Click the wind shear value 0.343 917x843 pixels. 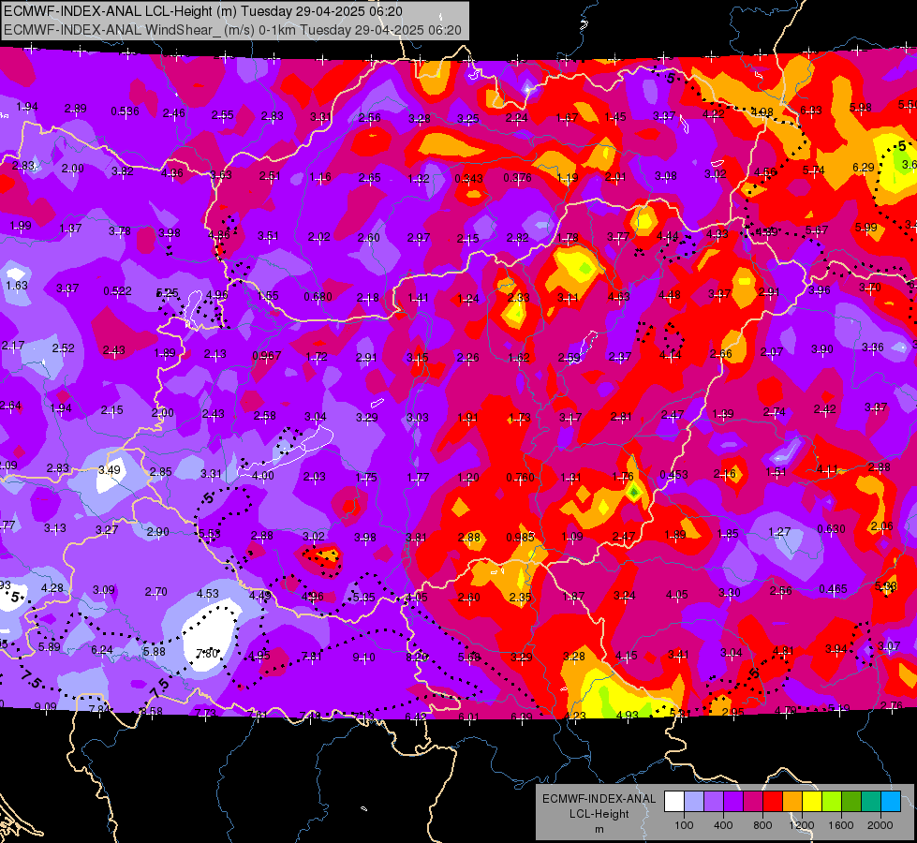(469, 178)
